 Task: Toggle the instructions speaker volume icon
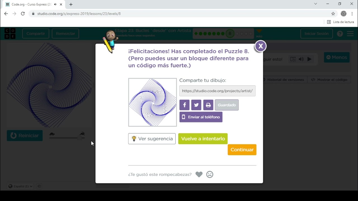301,59
